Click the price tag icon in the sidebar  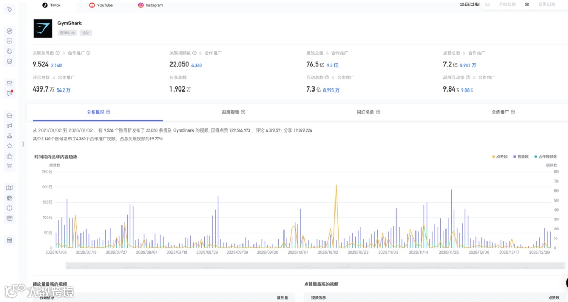click(9, 51)
